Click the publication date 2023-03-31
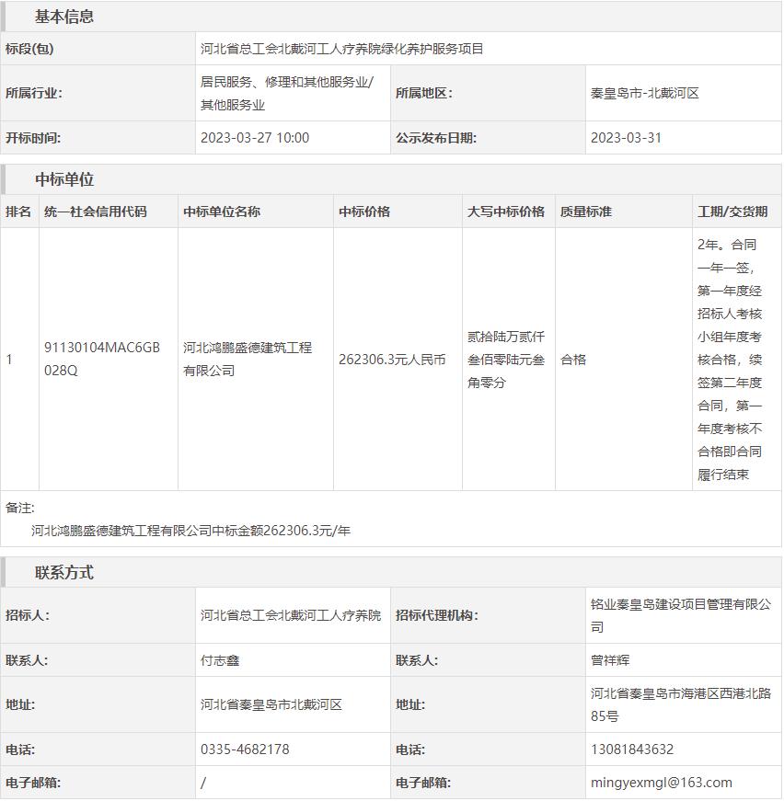 coord(626,138)
